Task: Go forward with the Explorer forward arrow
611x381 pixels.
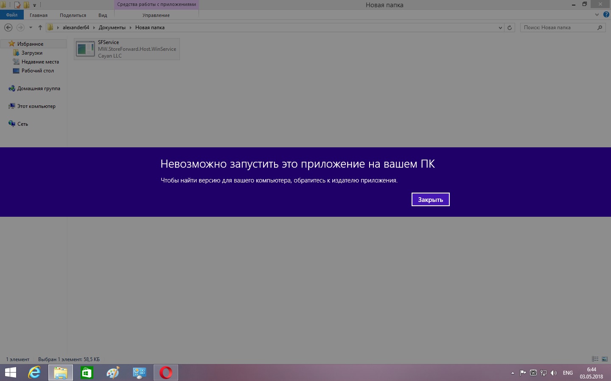Action: [20, 28]
